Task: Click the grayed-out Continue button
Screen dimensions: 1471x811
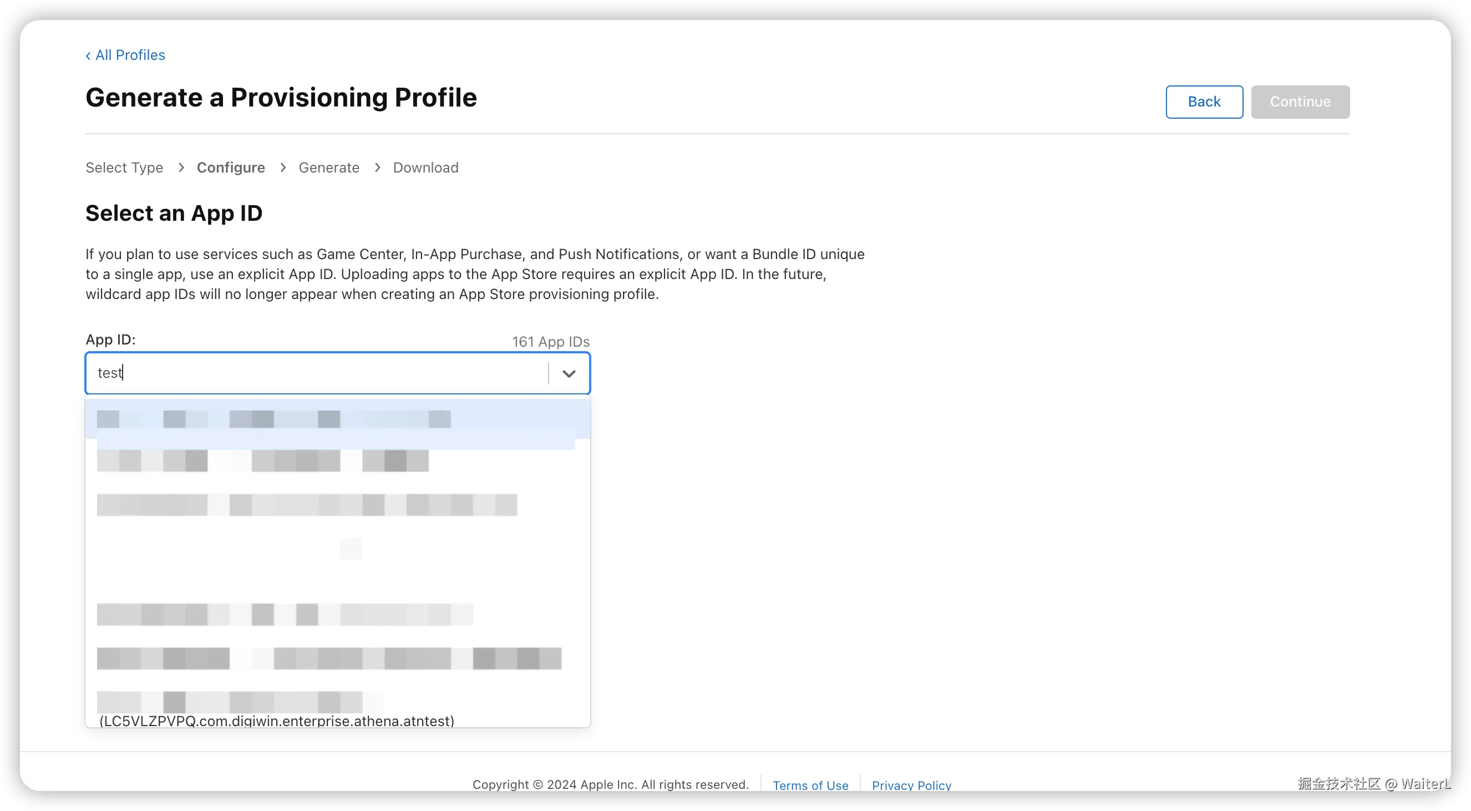Action: 1300,102
